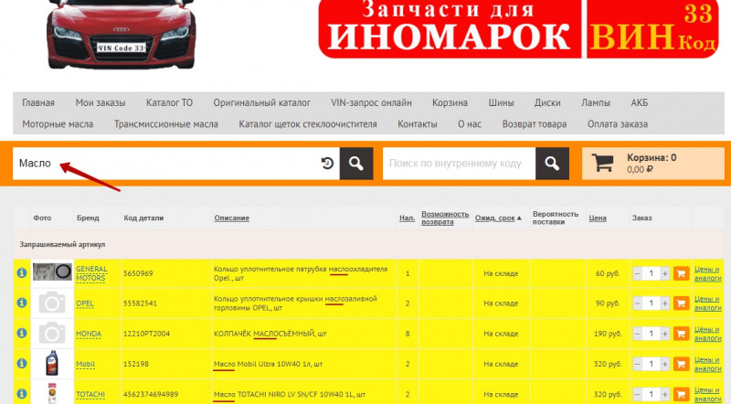Open Оригинальный каталог menu item
731x404 pixels.
pyautogui.click(x=261, y=102)
